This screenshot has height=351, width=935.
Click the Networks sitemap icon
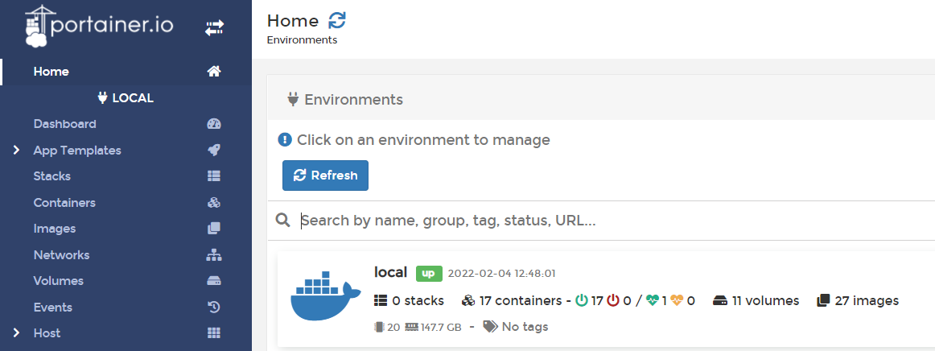coord(214,255)
